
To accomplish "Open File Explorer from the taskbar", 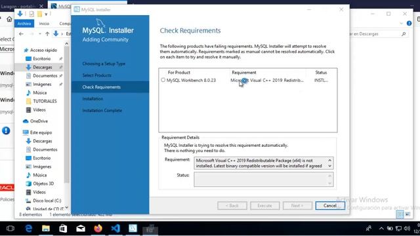I will click(46, 229).
